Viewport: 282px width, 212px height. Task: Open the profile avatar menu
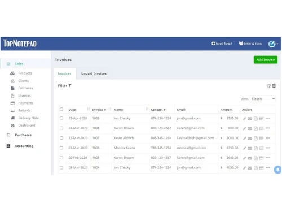(x=273, y=44)
